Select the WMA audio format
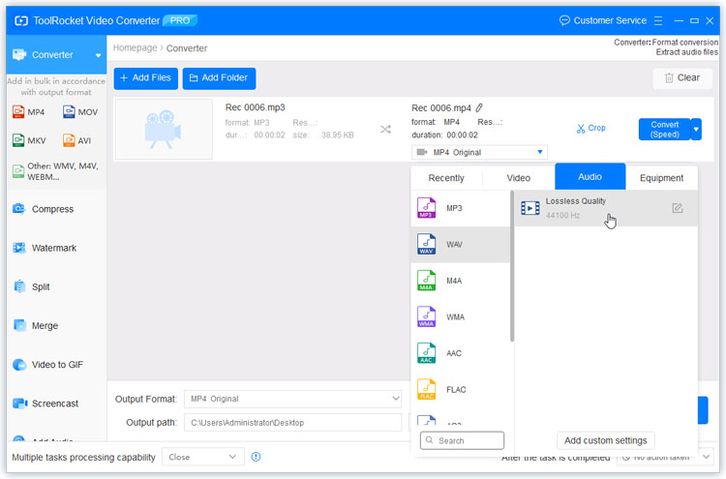Image resolution: width=726 pixels, height=479 pixels. pos(460,317)
